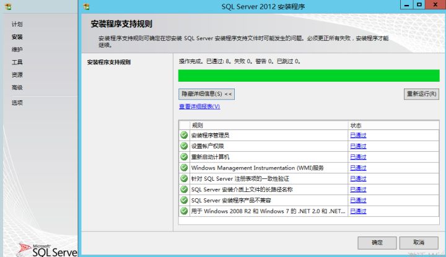Open 维护 section in sidebar
The height and width of the screenshot is (257, 446).
pyautogui.click(x=17, y=50)
